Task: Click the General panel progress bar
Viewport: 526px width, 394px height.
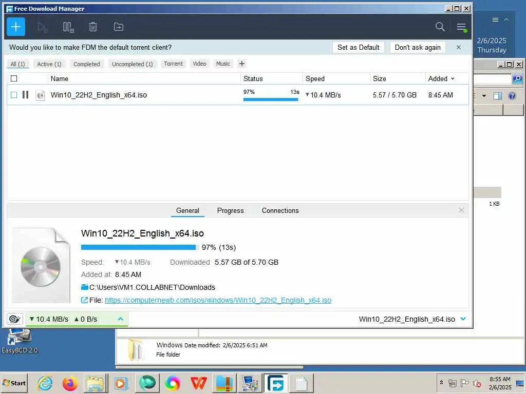Action: coord(140,247)
